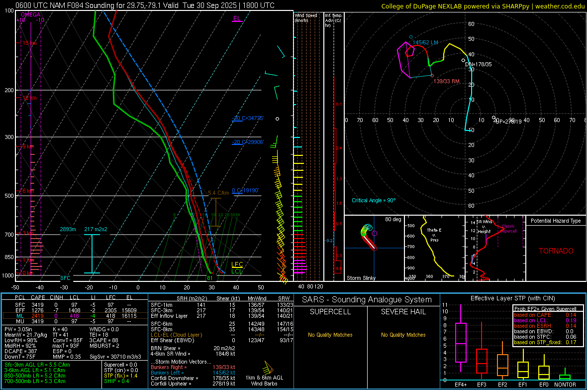Click the cyan "Bunkers Left =" storm motion row
This screenshot has width=587, height=390.
[x=193, y=373]
